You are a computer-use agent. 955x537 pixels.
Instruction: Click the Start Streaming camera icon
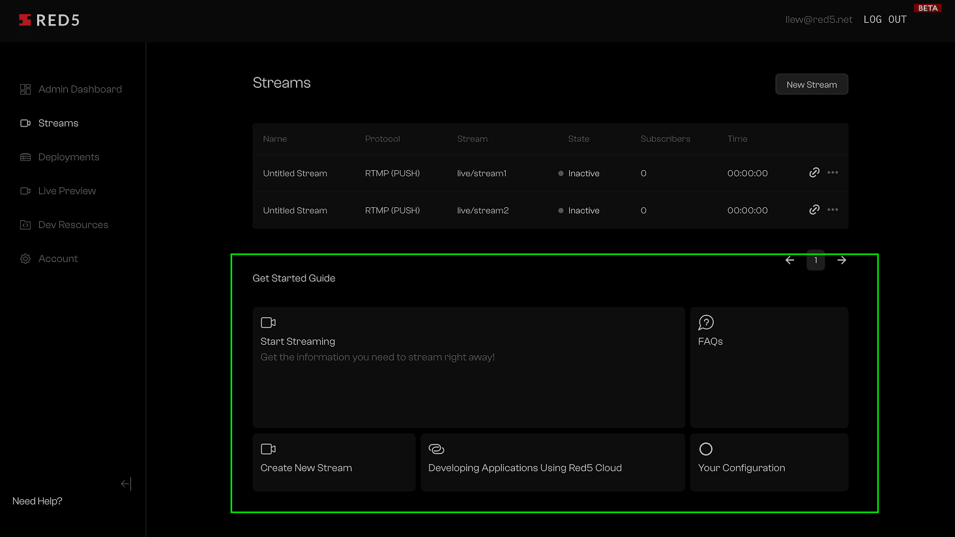268,323
